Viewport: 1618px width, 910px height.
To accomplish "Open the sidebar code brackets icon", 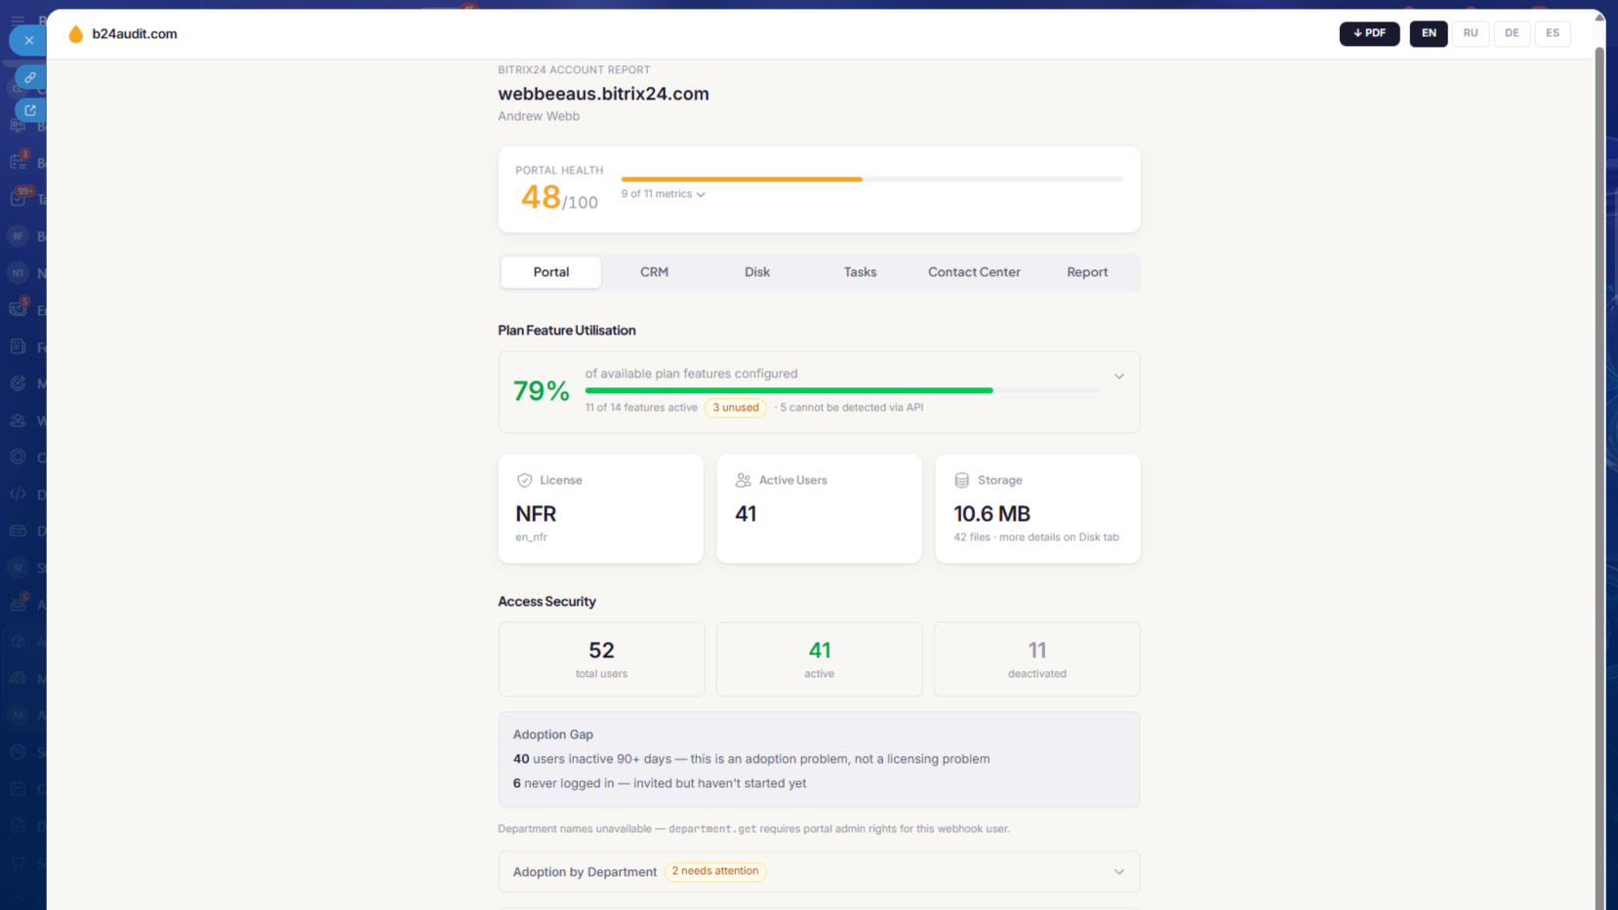I will point(18,494).
